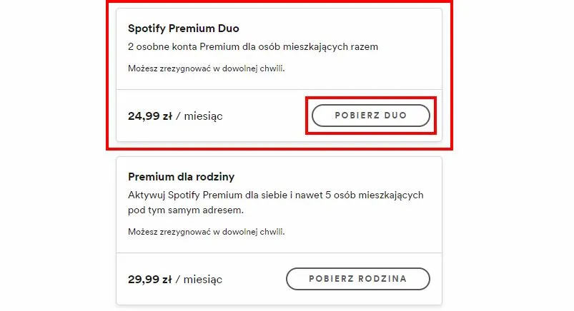Click the 29,99 zł price
The height and width of the screenshot is (311, 574).
pyautogui.click(x=148, y=279)
